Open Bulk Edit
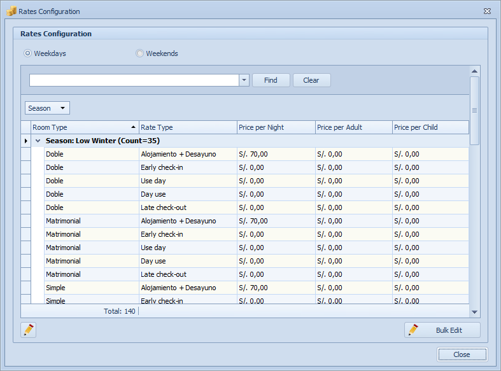This screenshot has width=501, height=371. pos(442,330)
